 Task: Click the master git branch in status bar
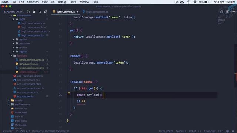(8, 131)
